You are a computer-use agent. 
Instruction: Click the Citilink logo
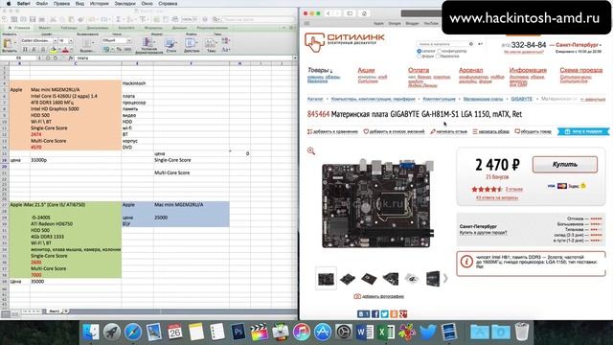click(x=344, y=42)
